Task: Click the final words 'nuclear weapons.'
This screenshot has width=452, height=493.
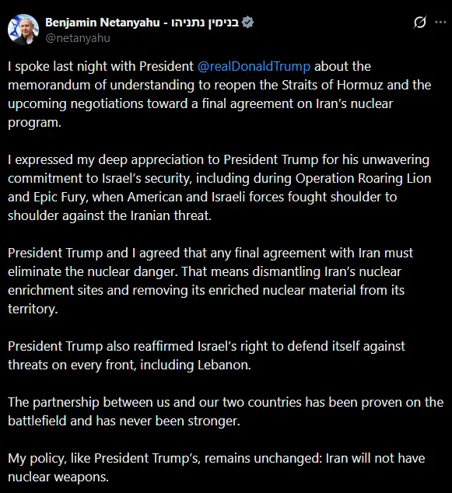Action: 58,477
